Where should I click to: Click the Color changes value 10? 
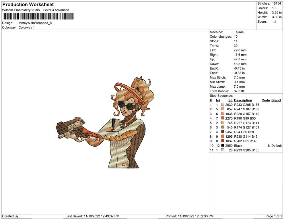[236, 37]
